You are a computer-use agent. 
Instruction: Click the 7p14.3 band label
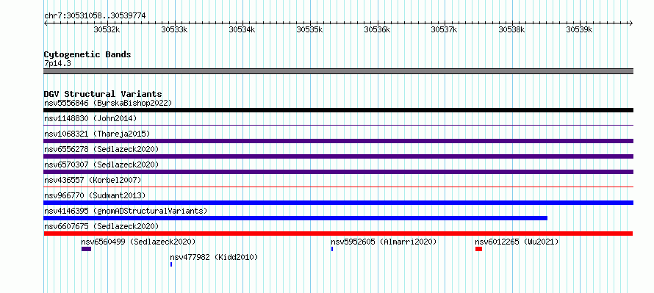pos(57,64)
